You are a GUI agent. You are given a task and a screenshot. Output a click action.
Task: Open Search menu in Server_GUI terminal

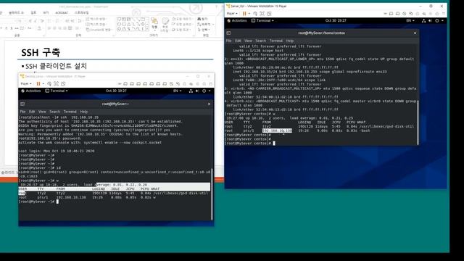pyautogui.click(x=261, y=41)
